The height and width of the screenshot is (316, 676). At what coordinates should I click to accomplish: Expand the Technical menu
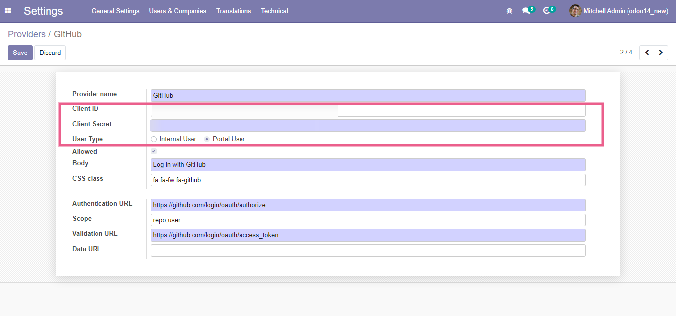pos(274,11)
